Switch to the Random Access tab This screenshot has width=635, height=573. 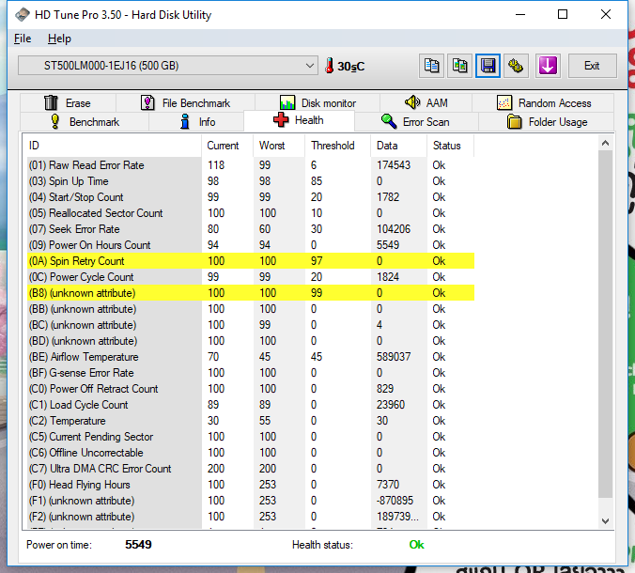coord(543,102)
